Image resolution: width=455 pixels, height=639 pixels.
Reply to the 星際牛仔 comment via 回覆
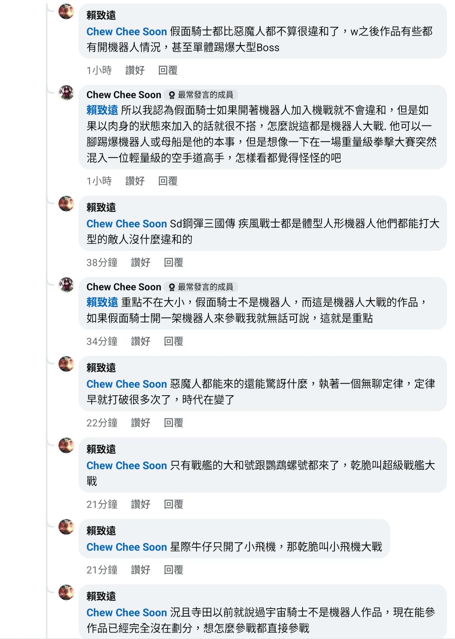tap(174, 570)
